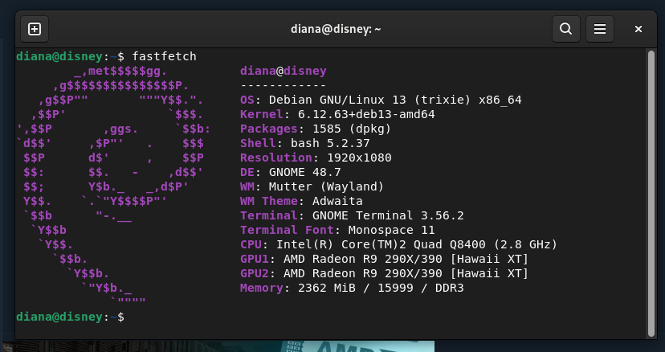Click the OS line showing Debian GNU/Linux 13
Image resolution: width=665 pixels, height=352 pixels.
click(381, 100)
